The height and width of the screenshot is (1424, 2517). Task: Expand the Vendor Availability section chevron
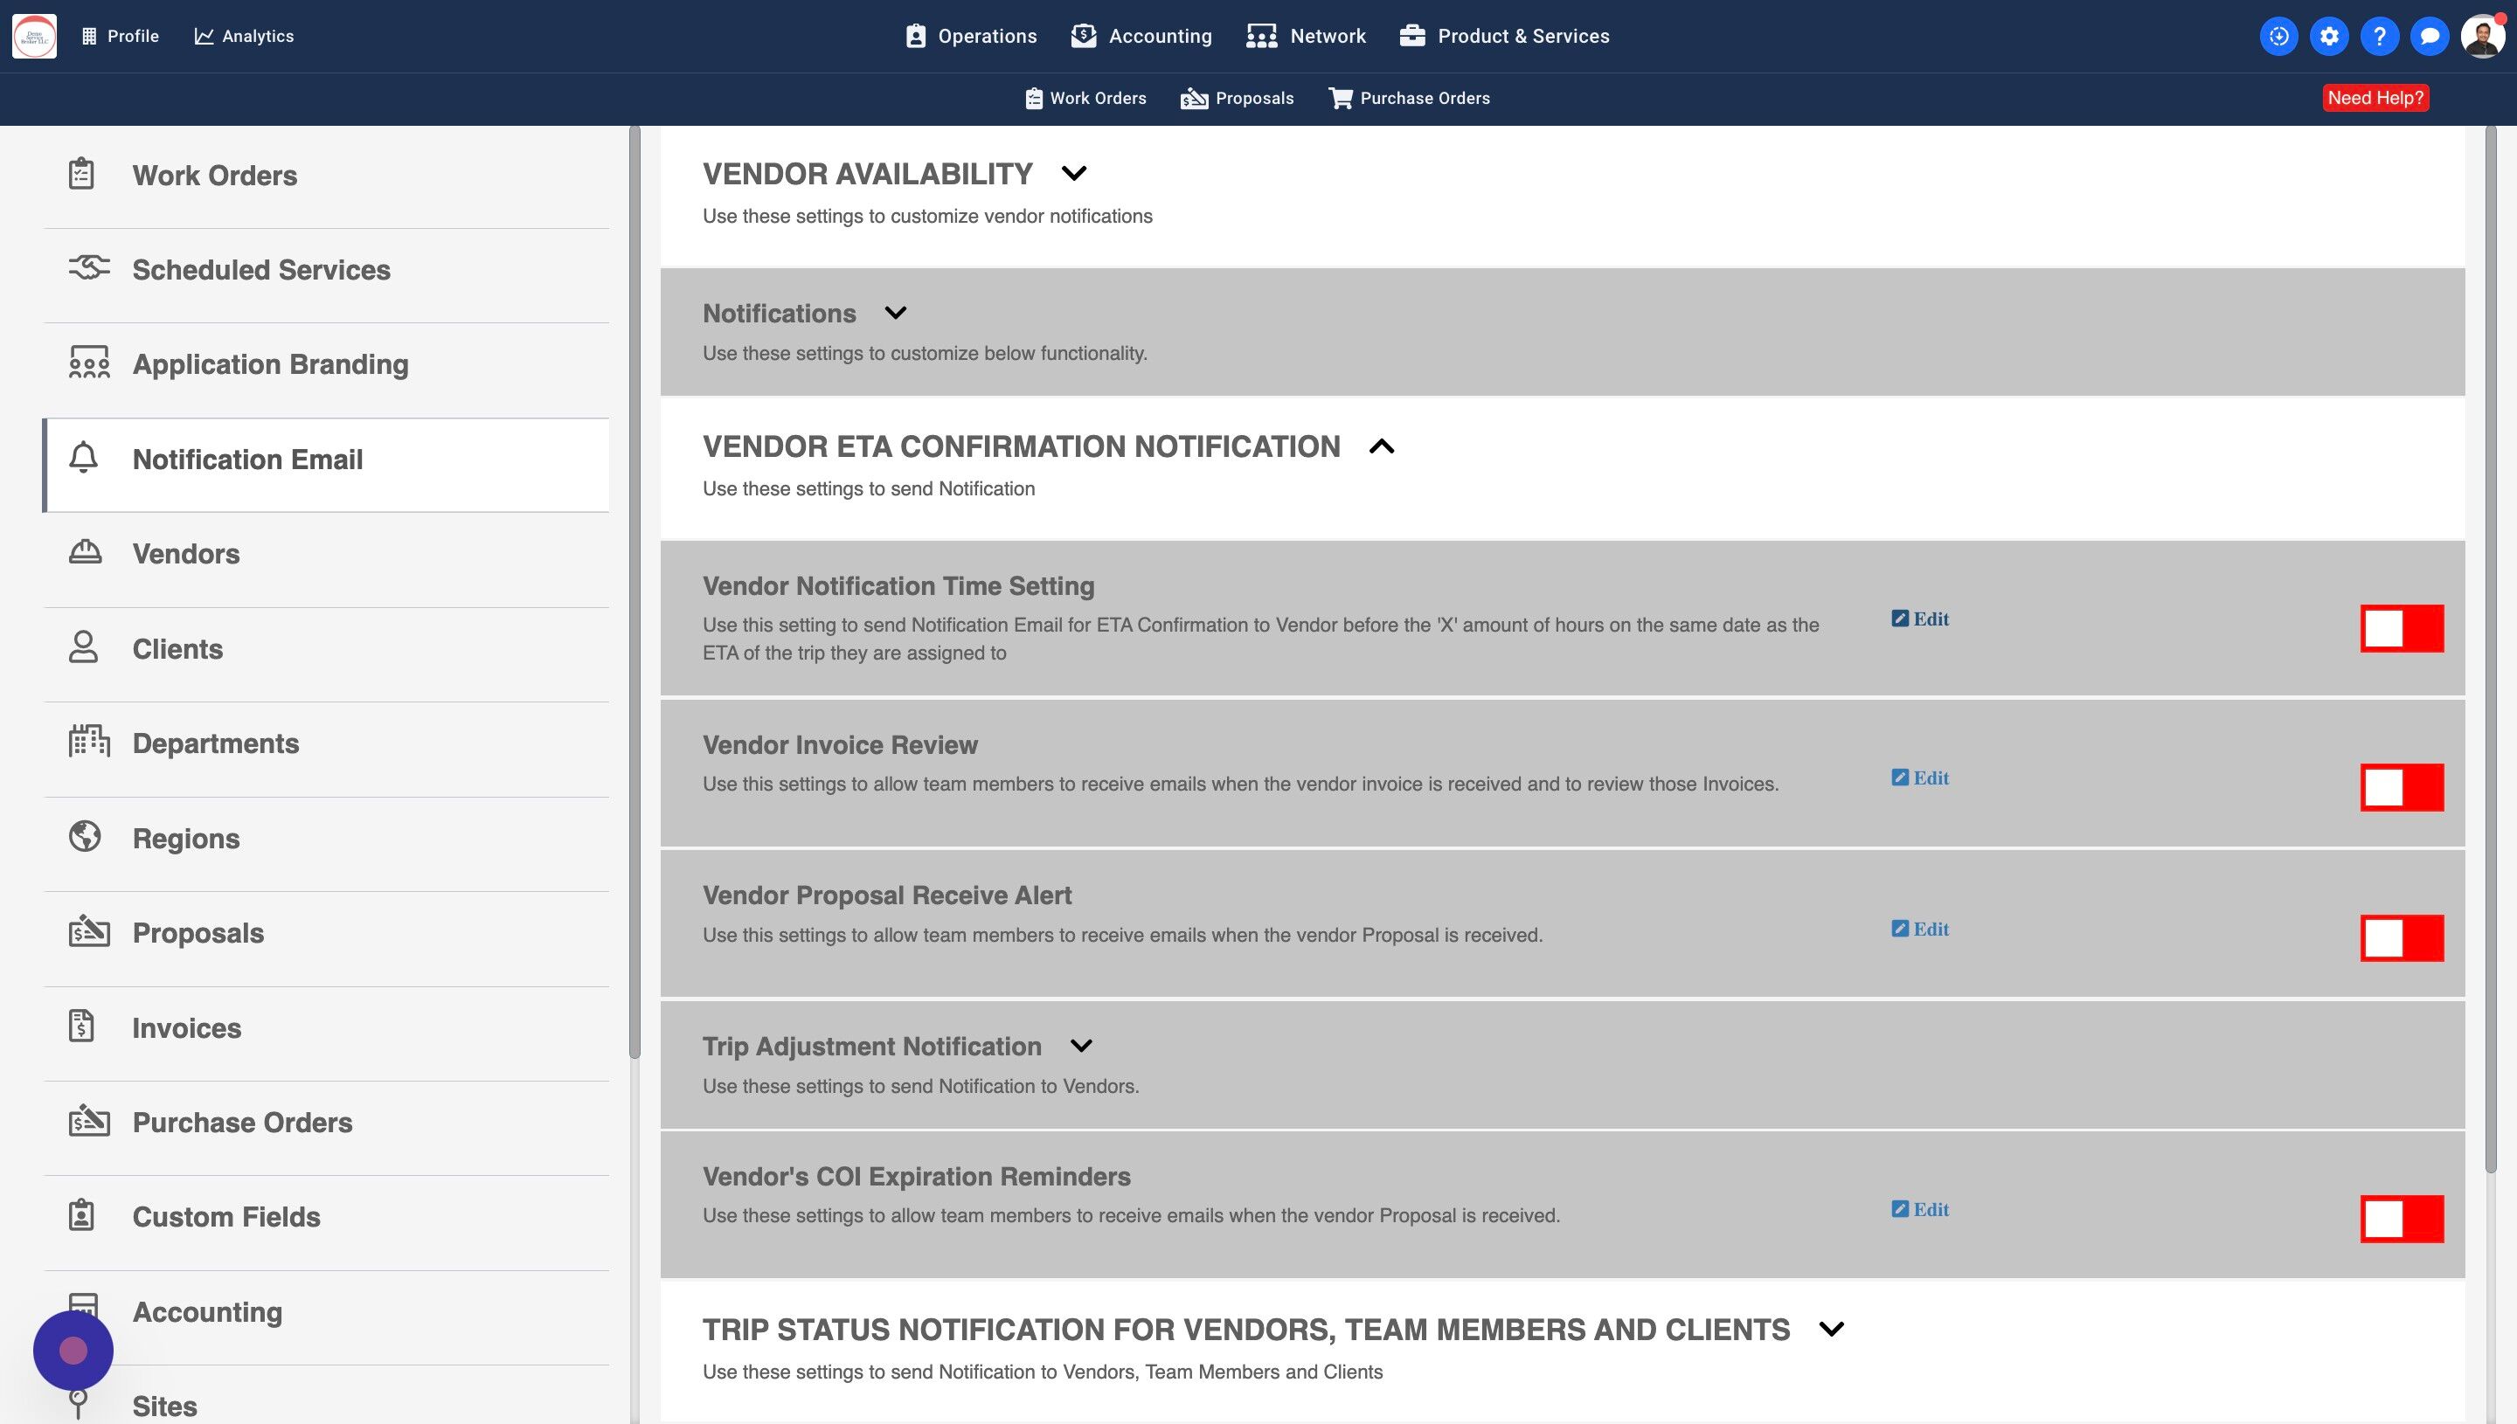coord(1074,174)
